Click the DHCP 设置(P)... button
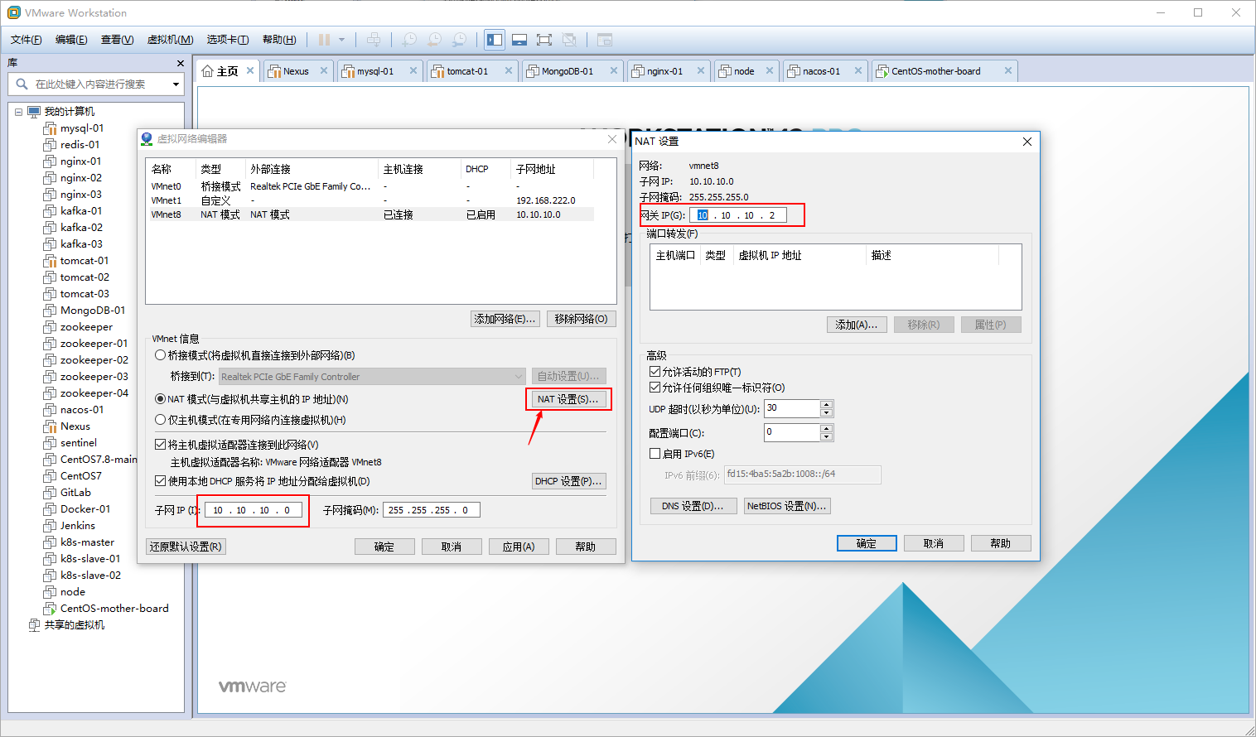1256x737 pixels. (568, 481)
